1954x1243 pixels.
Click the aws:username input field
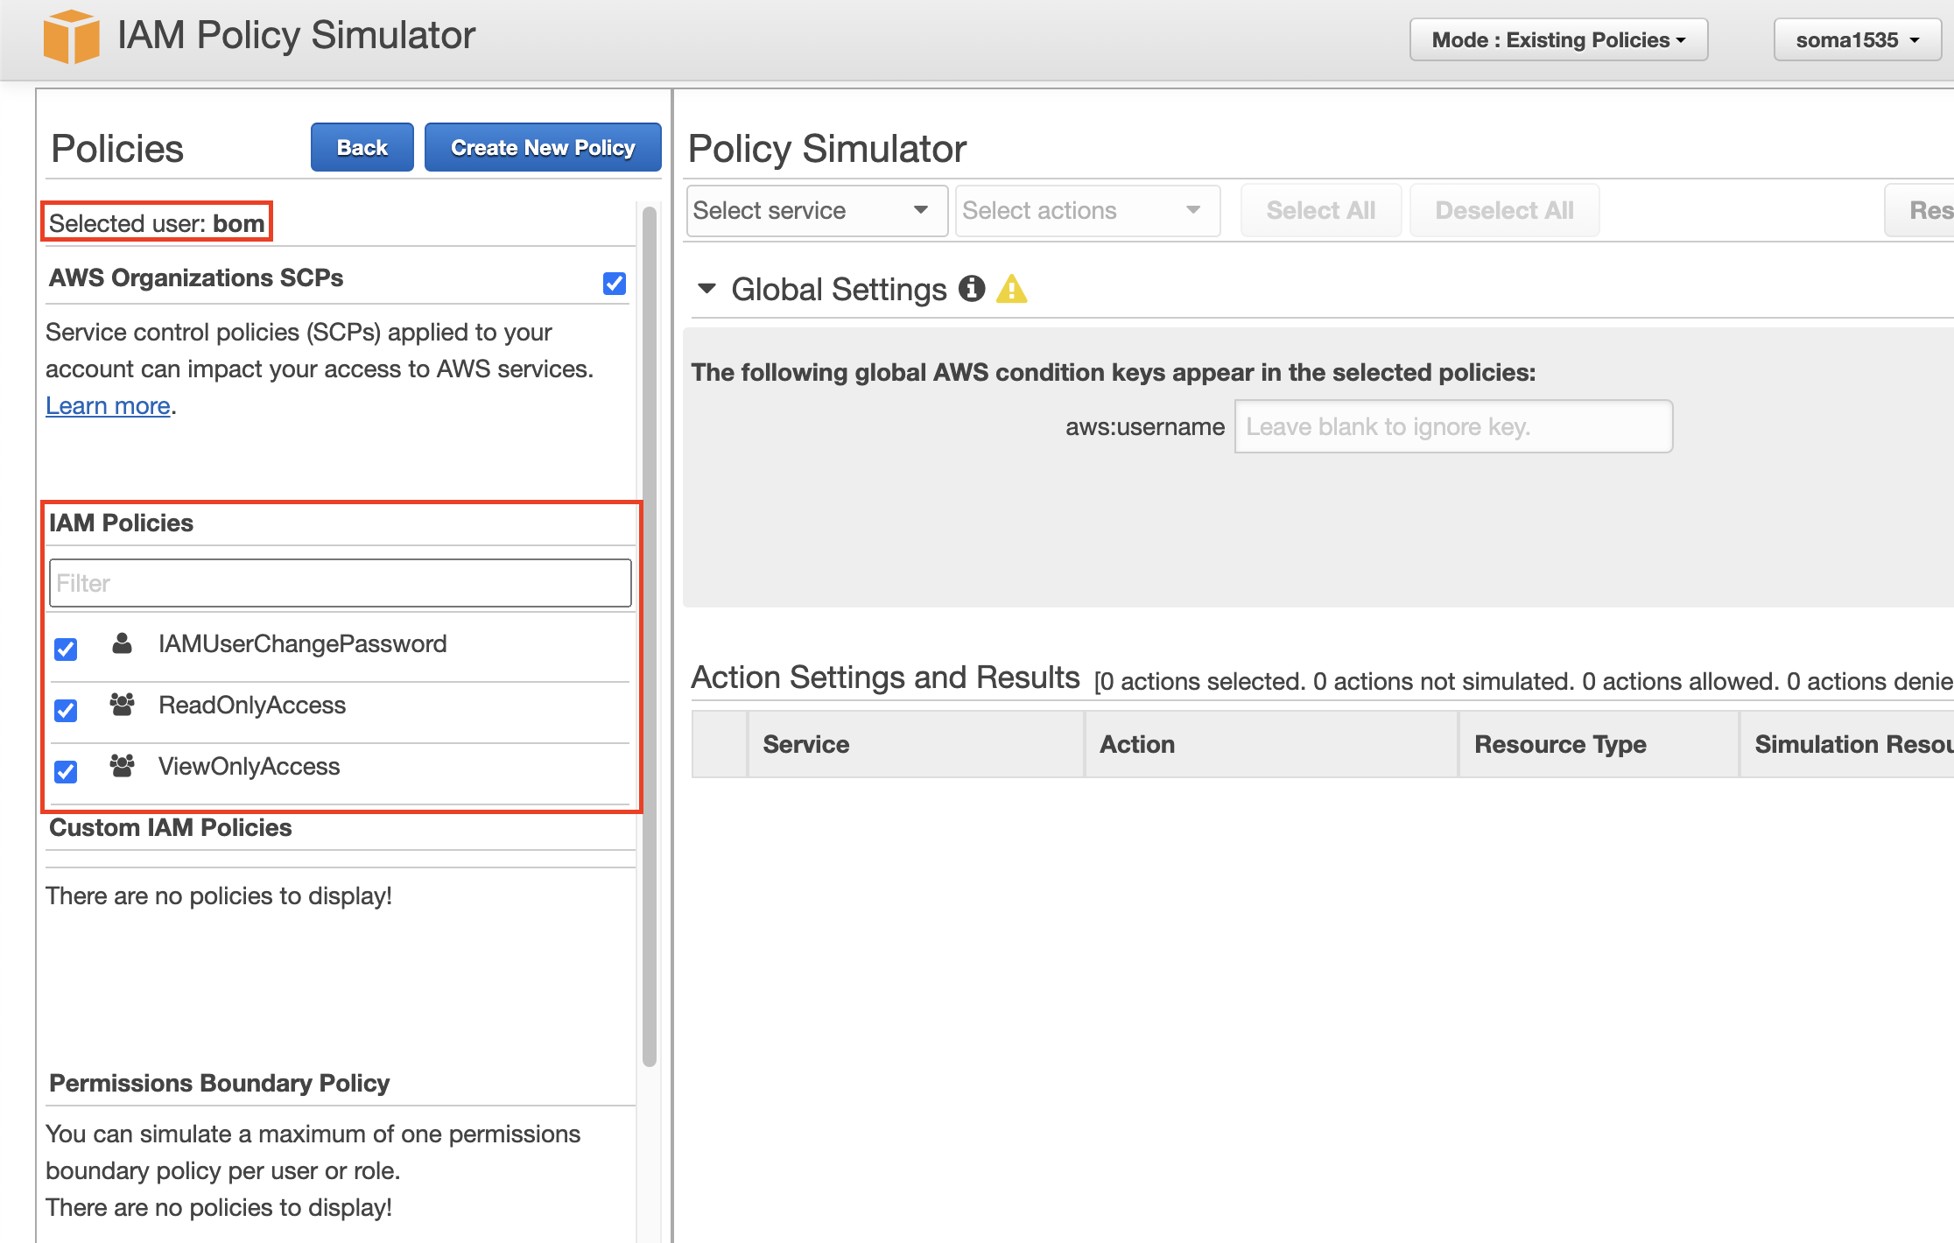click(x=1452, y=426)
